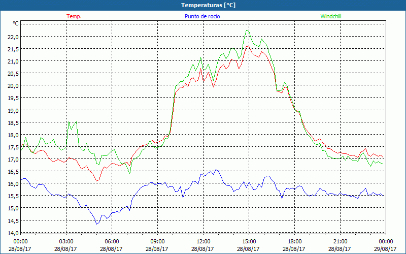Image resolution: width=406 pixels, height=254 pixels.
Task: Click the 21:00 time axis label
Action: [x=340, y=242]
